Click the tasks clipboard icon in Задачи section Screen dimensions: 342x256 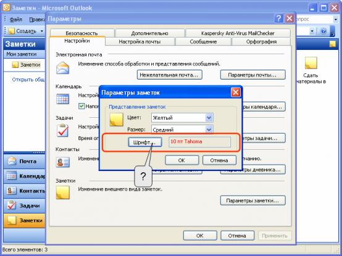point(63,130)
